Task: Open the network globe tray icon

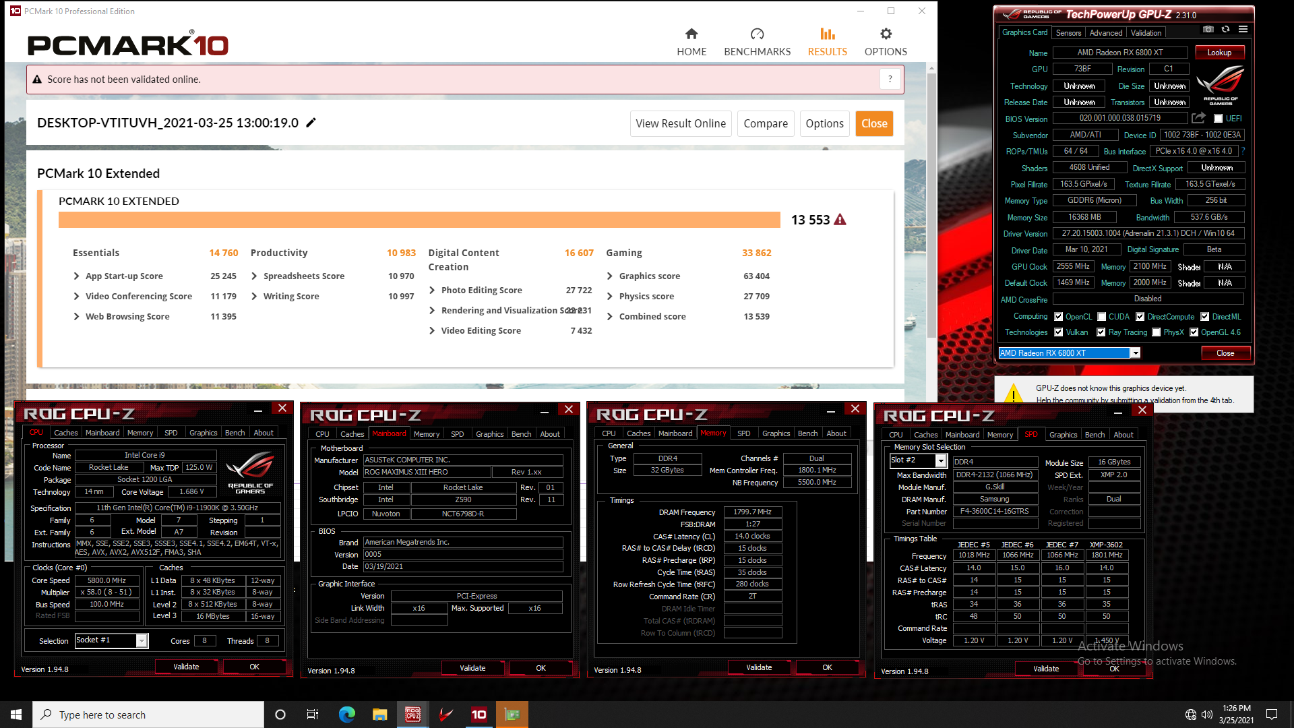Action: click(1190, 715)
